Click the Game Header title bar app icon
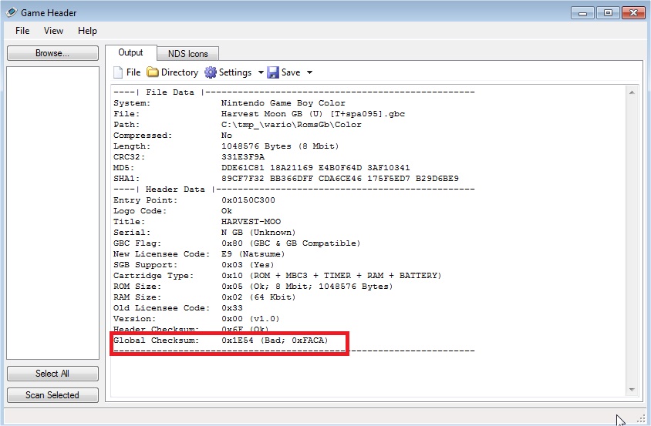The image size is (651, 426). point(11,13)
